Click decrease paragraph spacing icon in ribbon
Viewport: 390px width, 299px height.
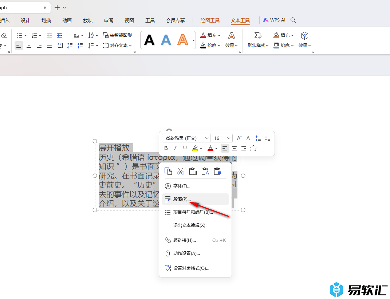tap(80, 46)
